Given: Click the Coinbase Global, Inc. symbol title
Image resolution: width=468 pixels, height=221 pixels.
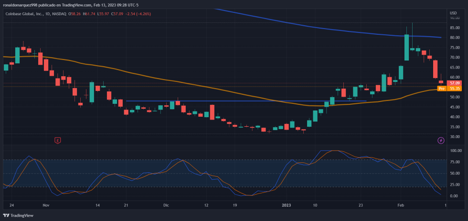Looking at the screenshot, I should (x=24, y=14).
